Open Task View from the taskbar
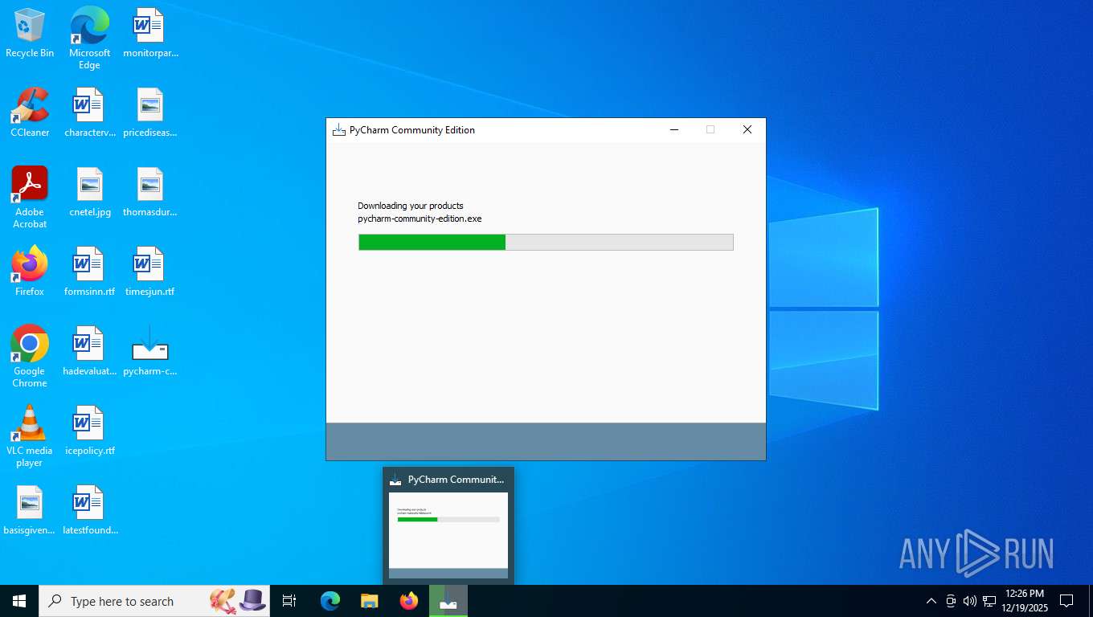1093x617 pixels. [x=289, y=601]
